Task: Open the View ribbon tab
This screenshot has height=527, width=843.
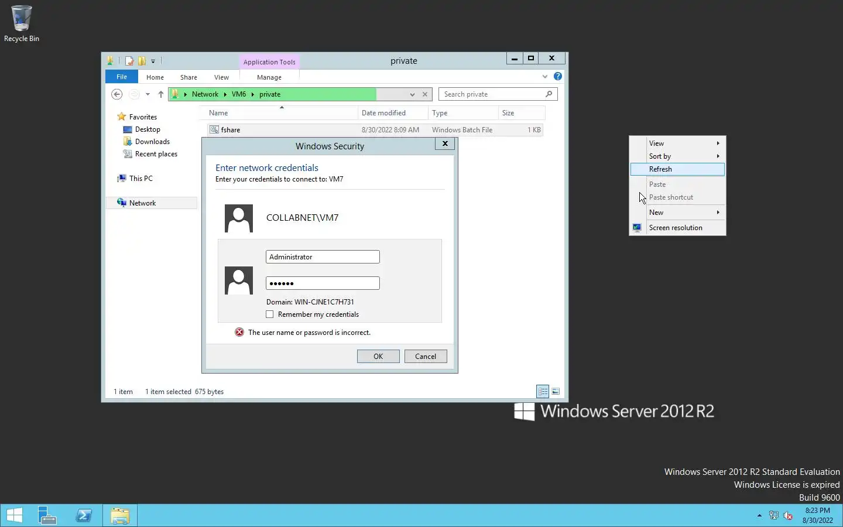Action: coord(221,77)
